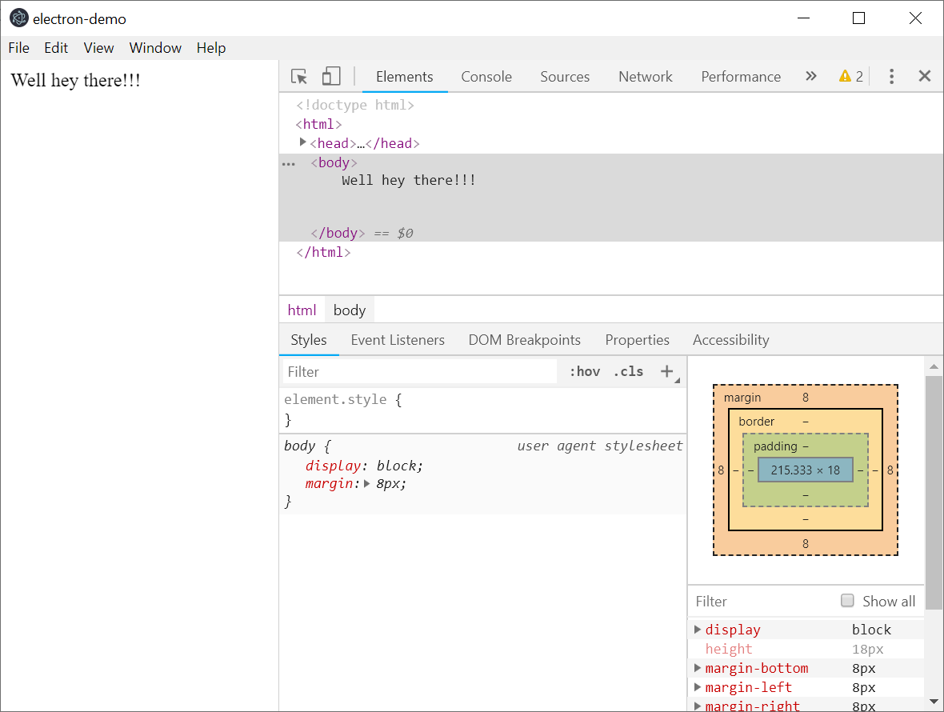Image resolution: width=944 pixels, height=712 pixels.
Task: Expand the margin shorthand in body rule
Action: [x=366, y=483]
